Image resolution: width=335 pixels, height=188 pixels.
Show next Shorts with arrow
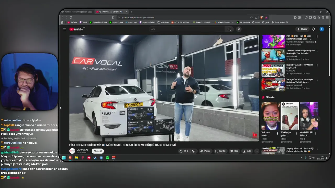pyautogui.click(x=317, y=119)
